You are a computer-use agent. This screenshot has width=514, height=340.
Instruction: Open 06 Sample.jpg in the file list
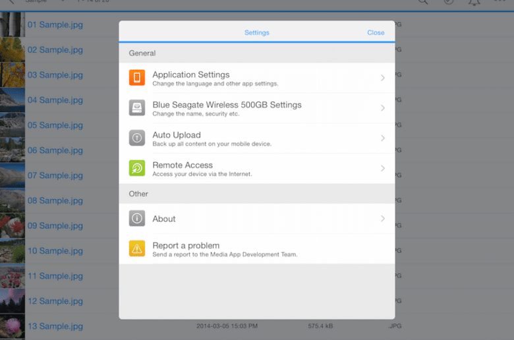tap(55, 150)
